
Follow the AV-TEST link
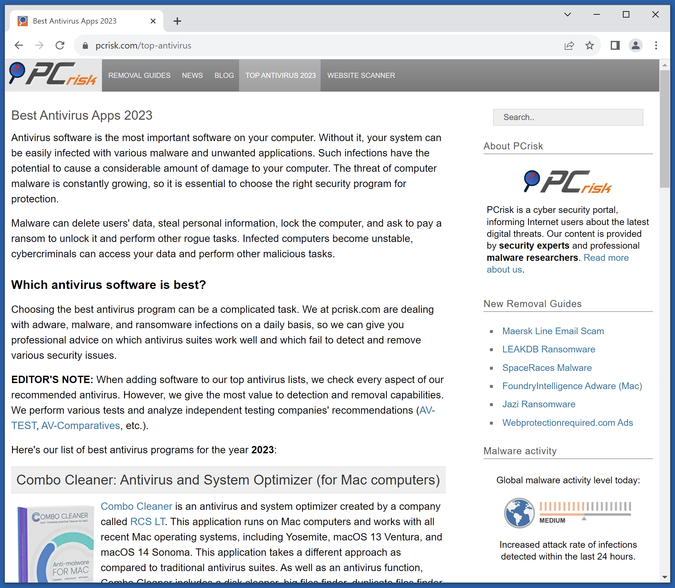pos(427,410)
